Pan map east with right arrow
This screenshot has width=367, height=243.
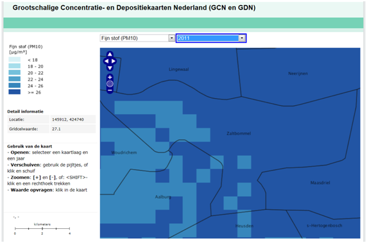114,61
